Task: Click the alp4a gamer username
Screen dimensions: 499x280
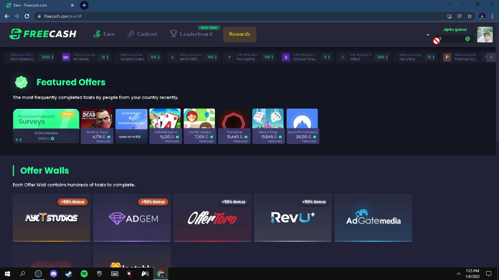Action: (x=455, y=30)
